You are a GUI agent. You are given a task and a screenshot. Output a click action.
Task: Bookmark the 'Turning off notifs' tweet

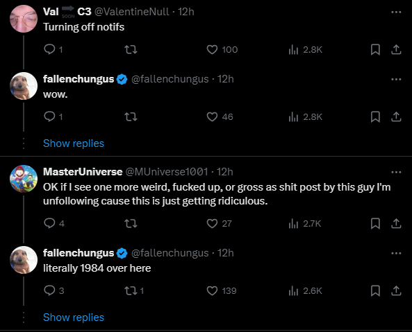[x=375, y=49]
